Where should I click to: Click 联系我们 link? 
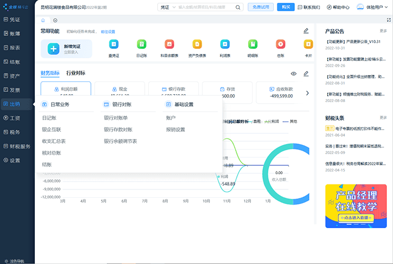point(309,7)
